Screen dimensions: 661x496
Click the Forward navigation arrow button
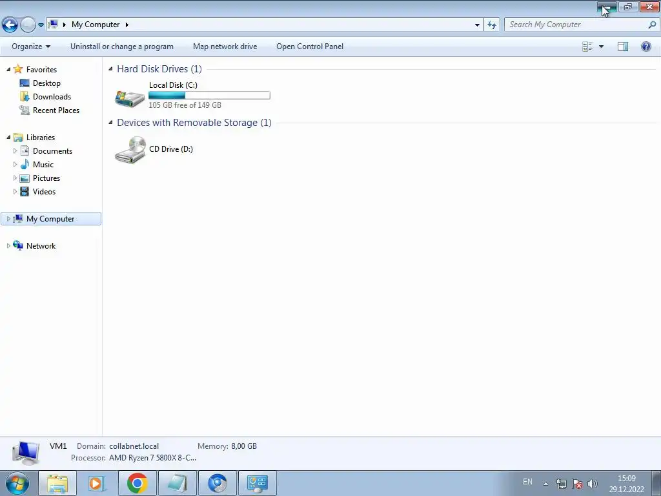[28, 25]
